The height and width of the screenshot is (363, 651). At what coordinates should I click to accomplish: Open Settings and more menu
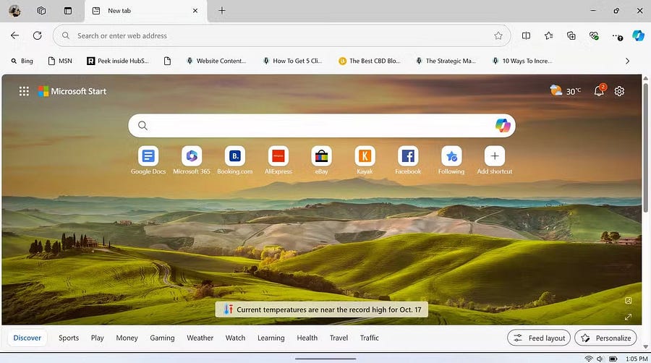[616, 35]
